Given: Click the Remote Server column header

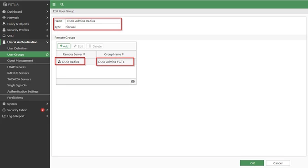Looking at the screenshot, I should 76,54.
